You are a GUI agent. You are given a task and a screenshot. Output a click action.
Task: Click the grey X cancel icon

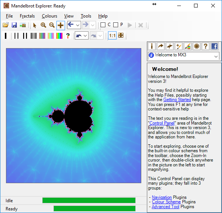[x=141, y=25]
